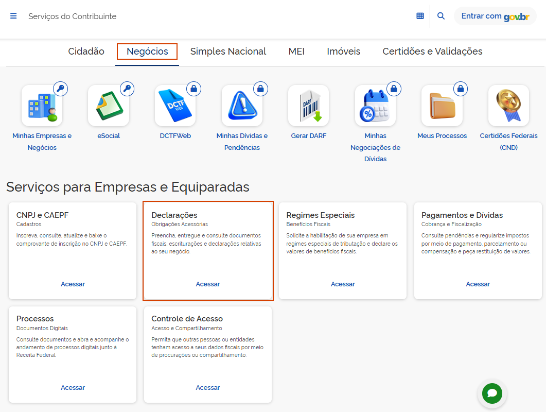Click Acessar in Controle de Acesso card

point(208,388)
